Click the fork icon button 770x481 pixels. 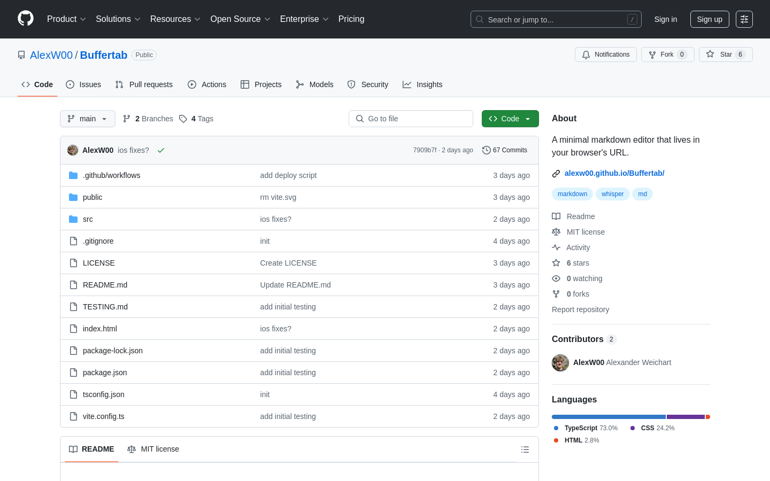pos(652,55)
